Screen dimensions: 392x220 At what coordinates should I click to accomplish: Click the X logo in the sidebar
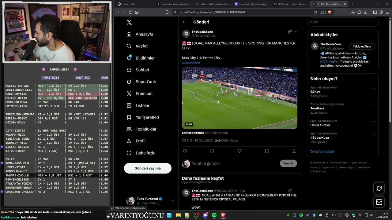[129, 22]
